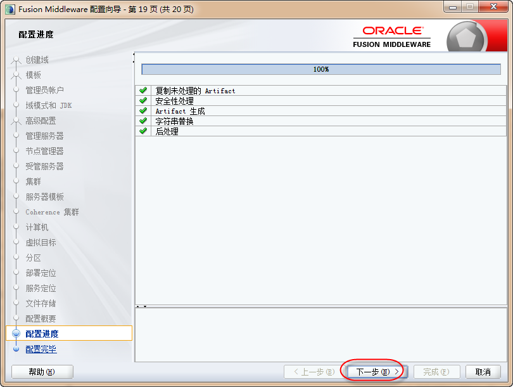Viewport: 513px width, 387px height.
Task: Minimize the configuration wizard window
Action: pyautogui.click(x=452, y=7)
